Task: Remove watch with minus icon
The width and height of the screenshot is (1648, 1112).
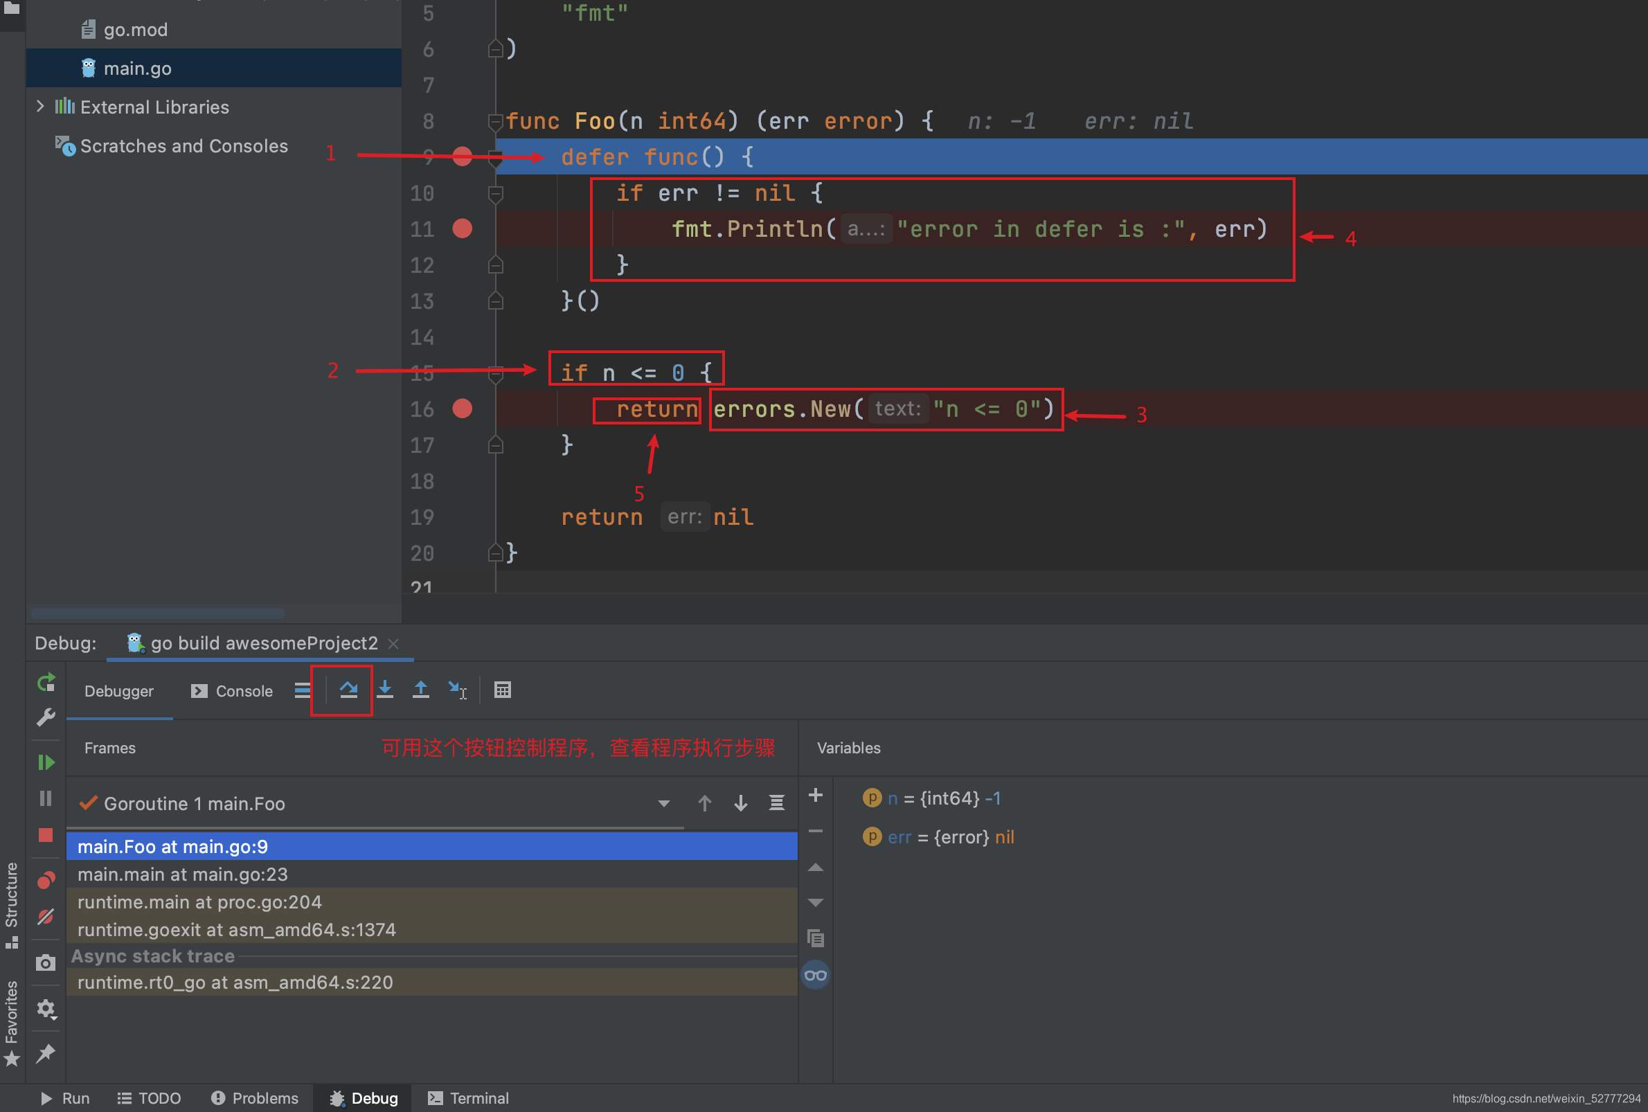Action: click(816, 830)
